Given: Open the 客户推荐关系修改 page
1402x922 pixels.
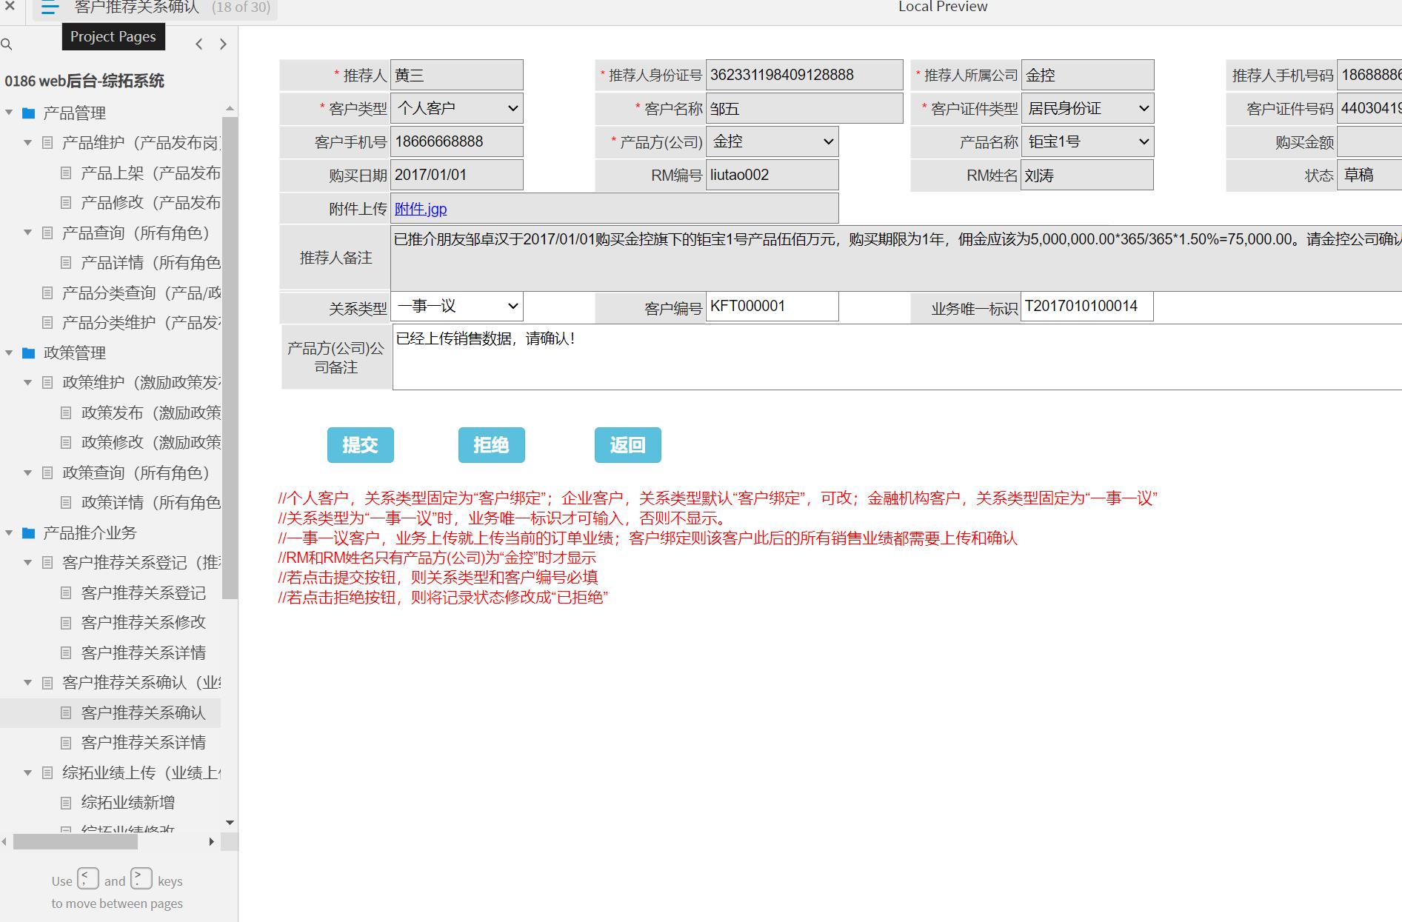Looking at the screenshot, I should click(144, 623).
